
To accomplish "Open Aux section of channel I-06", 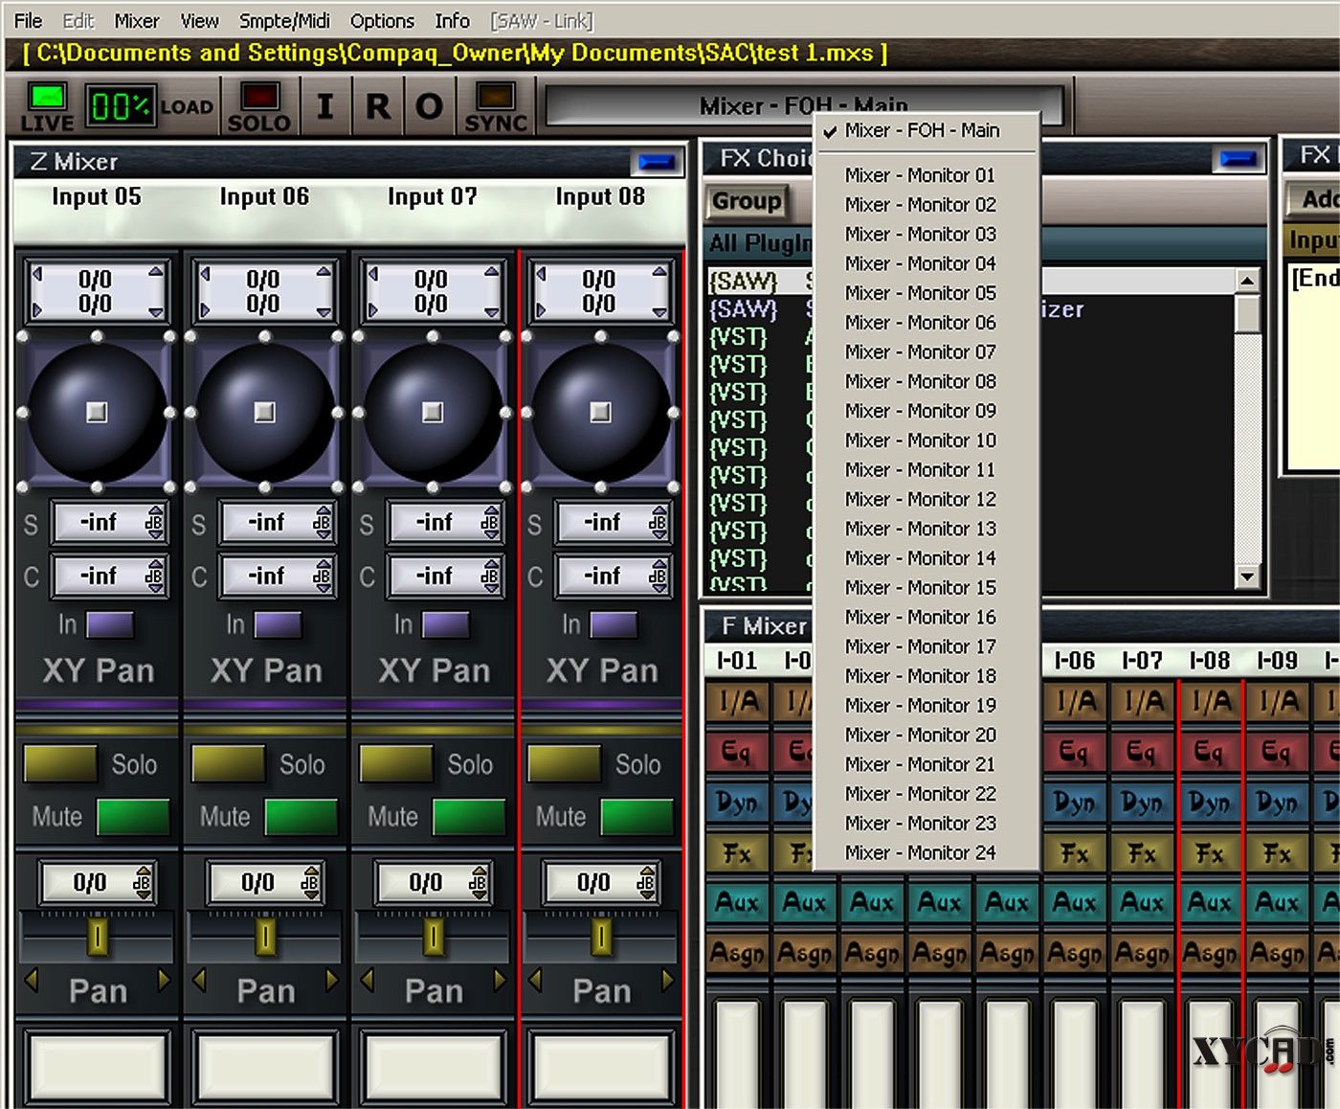I will [1075, 901].
